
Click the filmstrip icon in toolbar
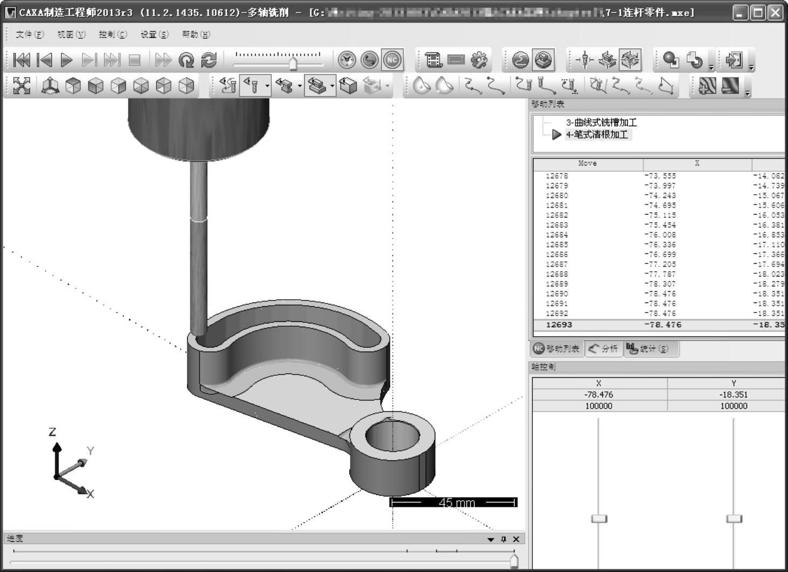click(x=433, y=60)
